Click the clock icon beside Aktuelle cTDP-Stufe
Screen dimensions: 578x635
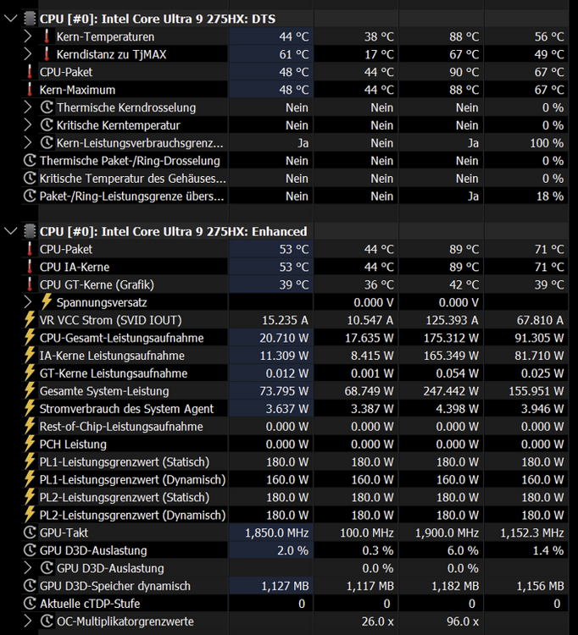point(29,604)
